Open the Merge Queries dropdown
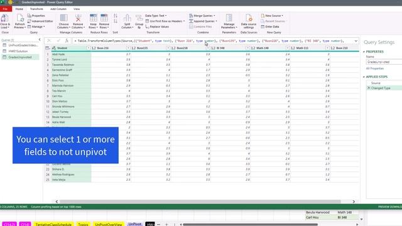The width and height of the screenshot is (402, 226). pyautogui.click(x=202, y=16)
